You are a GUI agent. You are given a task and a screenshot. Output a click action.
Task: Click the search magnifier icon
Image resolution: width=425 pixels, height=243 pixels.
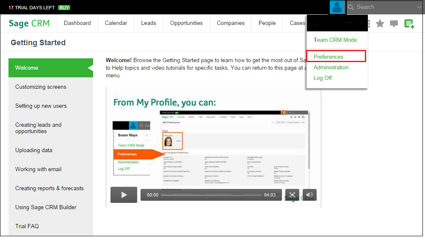click(351, 7)
